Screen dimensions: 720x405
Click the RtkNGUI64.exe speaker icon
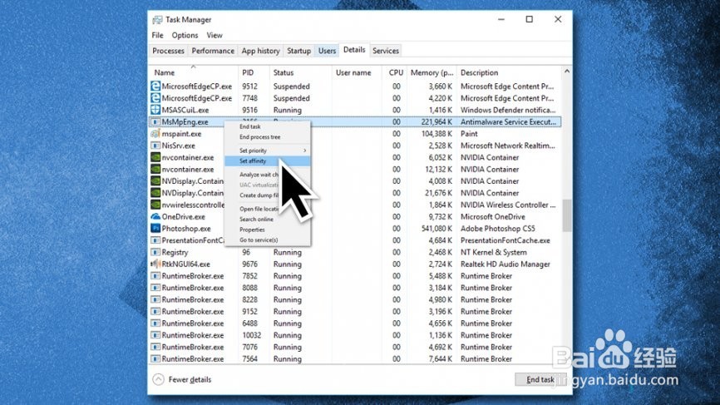(x=155, y=264)
